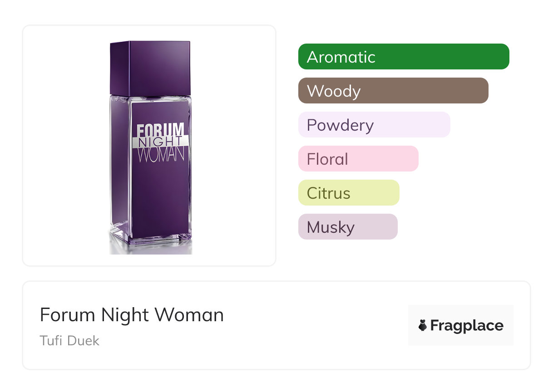Click the green Aromatic accord bar
Viewport: 553px width, 392px height.
click(x=403, y=57)
